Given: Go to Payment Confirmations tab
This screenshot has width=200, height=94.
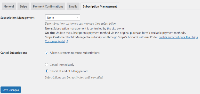Looking at the screenshot, I should [x=48, y=6].
